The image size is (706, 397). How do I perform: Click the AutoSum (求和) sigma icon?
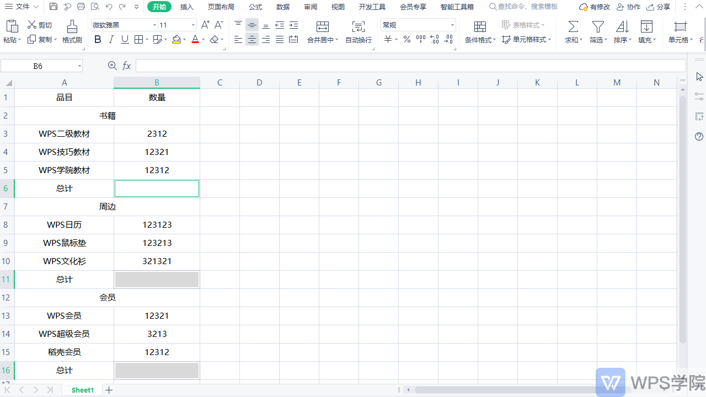tap(573, 27)
